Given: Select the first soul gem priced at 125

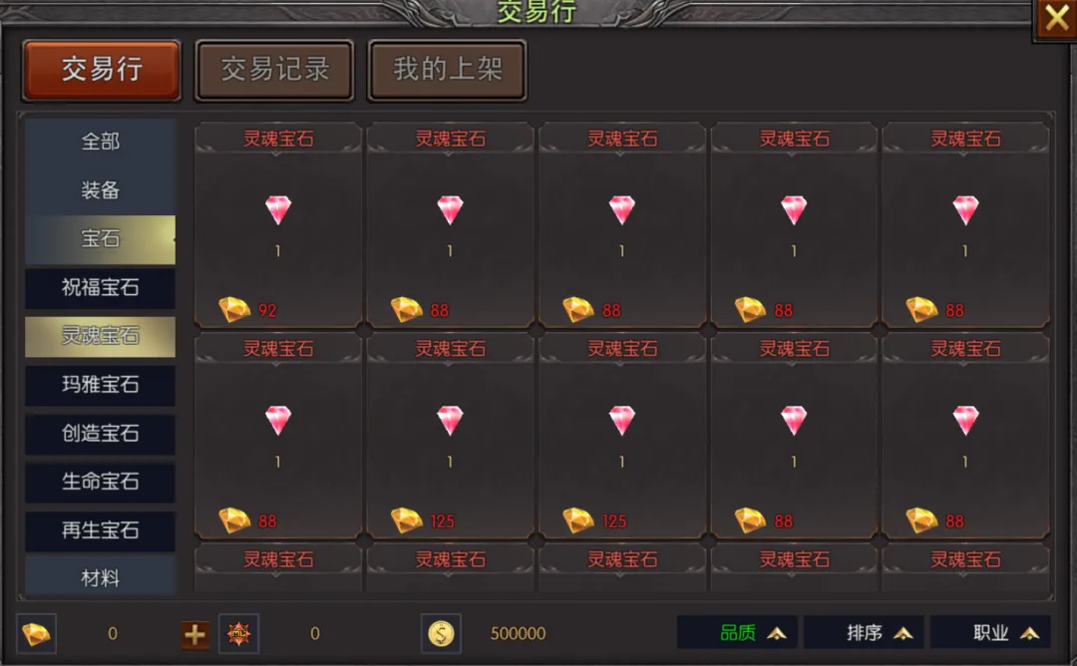Looking at the screenshot, I should (x=450, y=436).
